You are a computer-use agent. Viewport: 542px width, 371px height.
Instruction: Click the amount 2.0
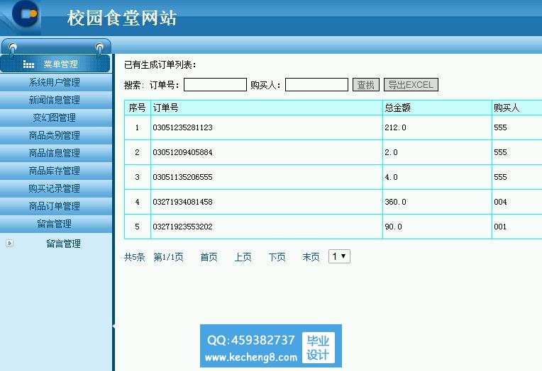tap(392, 152)
